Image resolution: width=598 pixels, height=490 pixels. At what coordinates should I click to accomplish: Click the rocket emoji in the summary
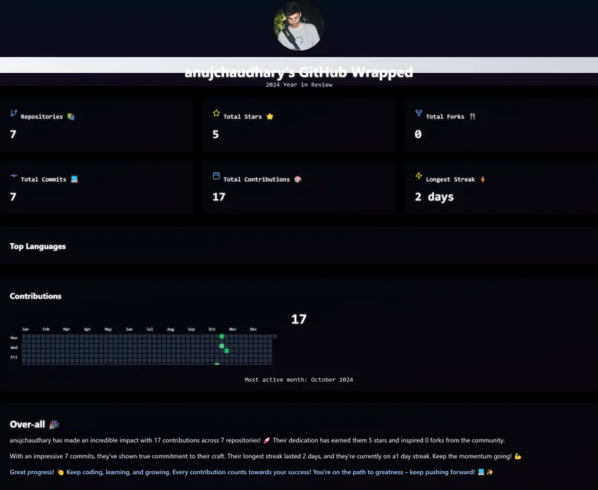(x=266, y=440)
